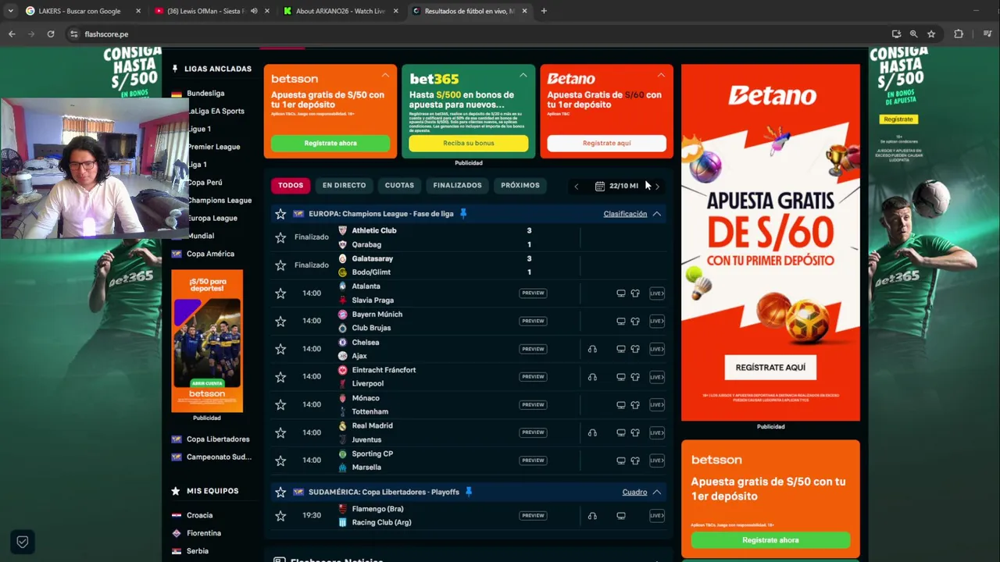The image size is (1000, 562).
Task: Open audio commentary for Eintracht Fráncfort vs Liverpool
Action: (592, 377)
